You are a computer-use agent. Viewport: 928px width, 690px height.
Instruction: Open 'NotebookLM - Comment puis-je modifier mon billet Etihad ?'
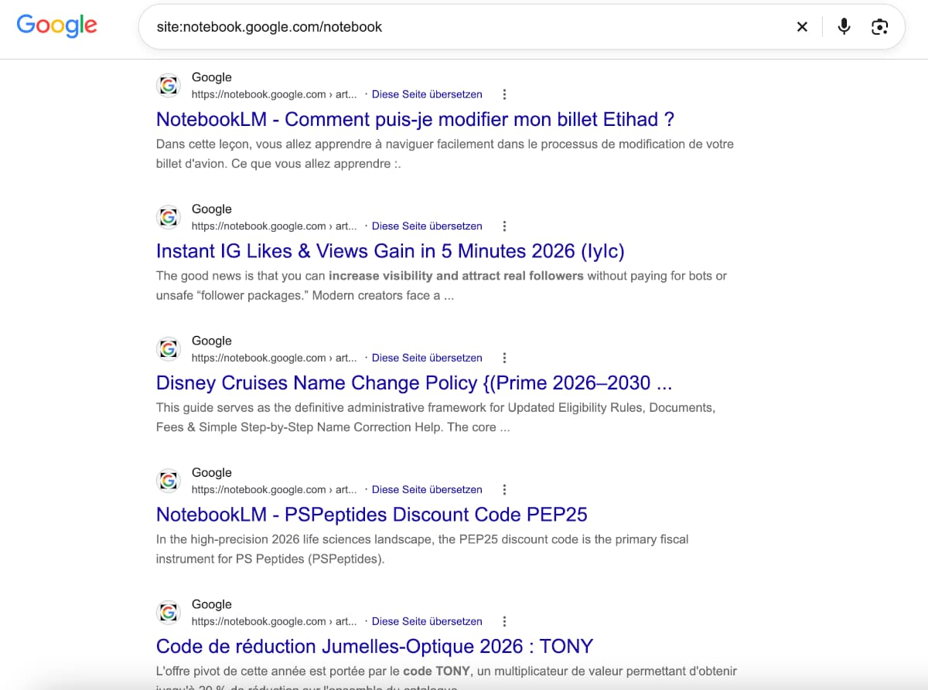coord(415,120)
